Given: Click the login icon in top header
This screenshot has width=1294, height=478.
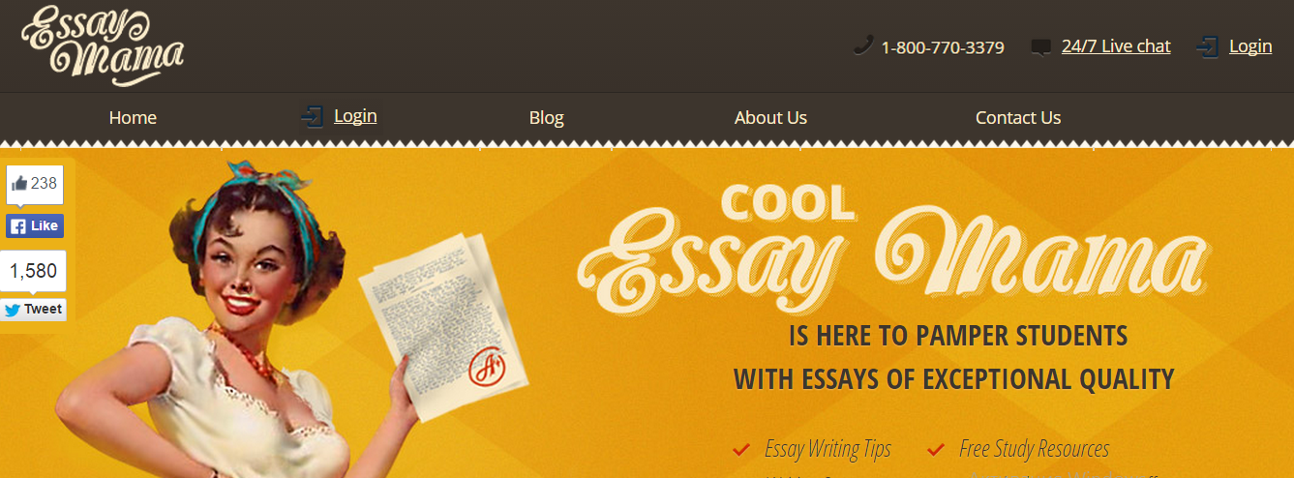Looking at the screenshot, I should pos(1207,46).
